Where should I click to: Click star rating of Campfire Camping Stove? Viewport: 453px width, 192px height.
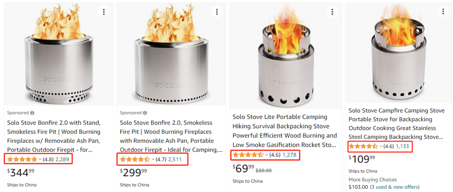363,146
